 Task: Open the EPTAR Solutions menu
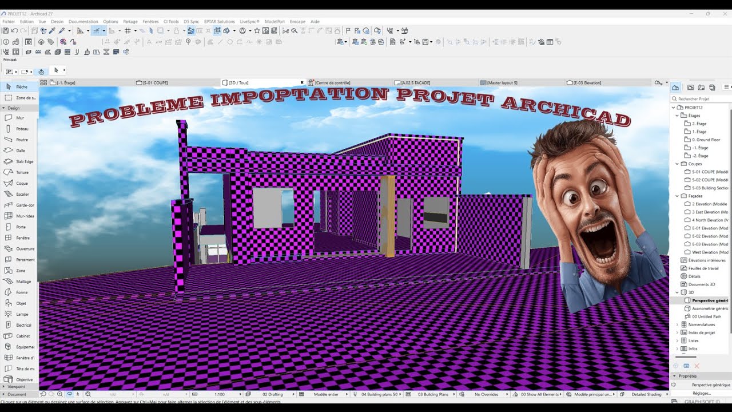point(220,22)
